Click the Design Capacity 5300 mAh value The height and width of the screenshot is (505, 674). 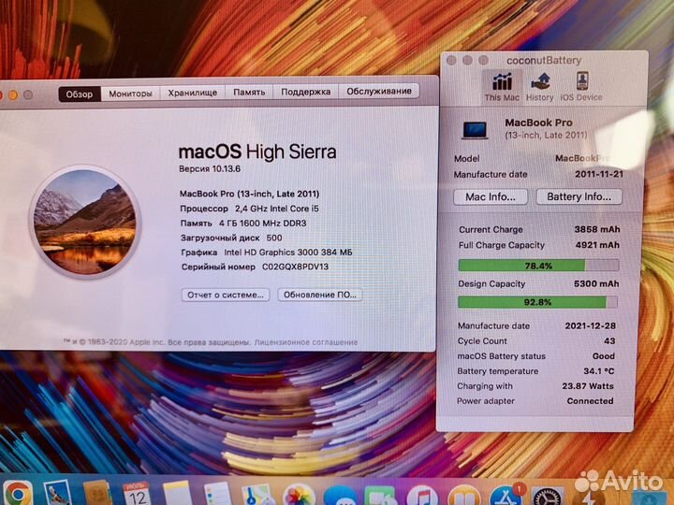click(x=596, y=284)
